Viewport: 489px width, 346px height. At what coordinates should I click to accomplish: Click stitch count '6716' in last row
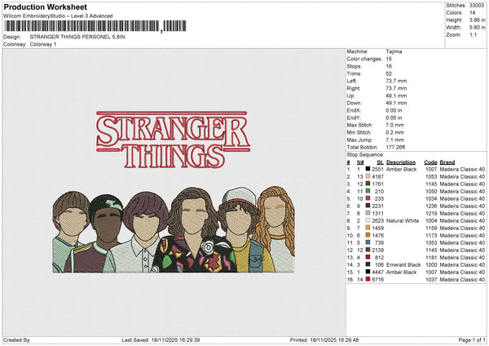[377, 279]
